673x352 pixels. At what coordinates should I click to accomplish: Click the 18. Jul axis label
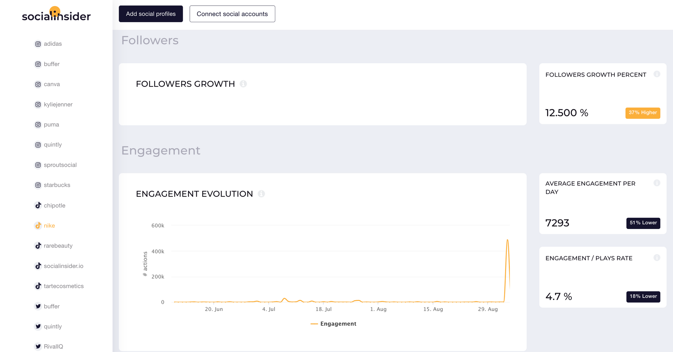tap(324, 309)
